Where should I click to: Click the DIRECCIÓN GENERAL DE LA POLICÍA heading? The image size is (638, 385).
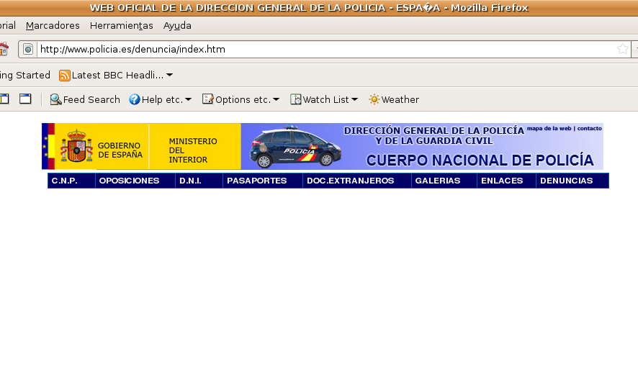(433, 130)
